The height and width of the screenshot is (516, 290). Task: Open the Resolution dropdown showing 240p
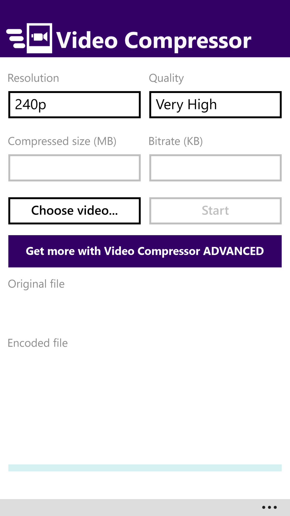(x=74, y=105)
